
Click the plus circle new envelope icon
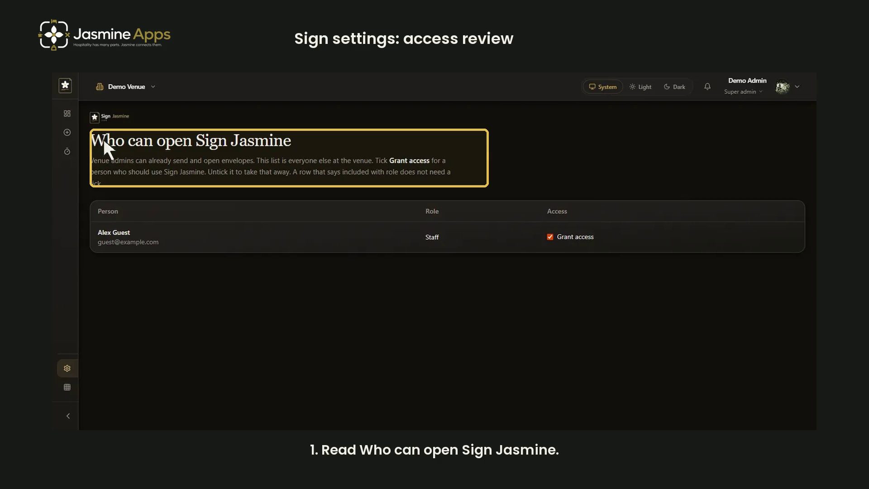click(x=67, y=133)
